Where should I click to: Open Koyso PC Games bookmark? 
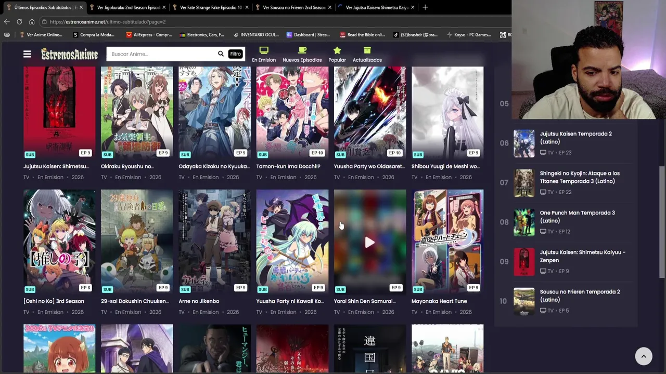tap(469, 35)
